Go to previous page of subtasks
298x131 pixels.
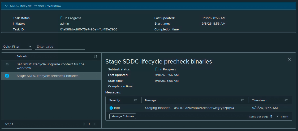click(84, 124)
